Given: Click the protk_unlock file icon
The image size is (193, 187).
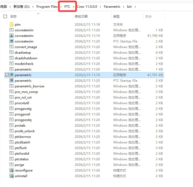Looking at the screenshot, I should tap(11, 131).
